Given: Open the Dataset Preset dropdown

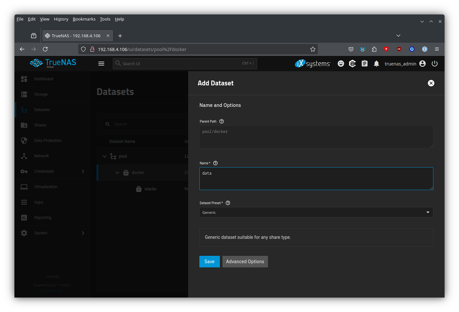Looking at the screenshot, I should (x=316, y=212).
